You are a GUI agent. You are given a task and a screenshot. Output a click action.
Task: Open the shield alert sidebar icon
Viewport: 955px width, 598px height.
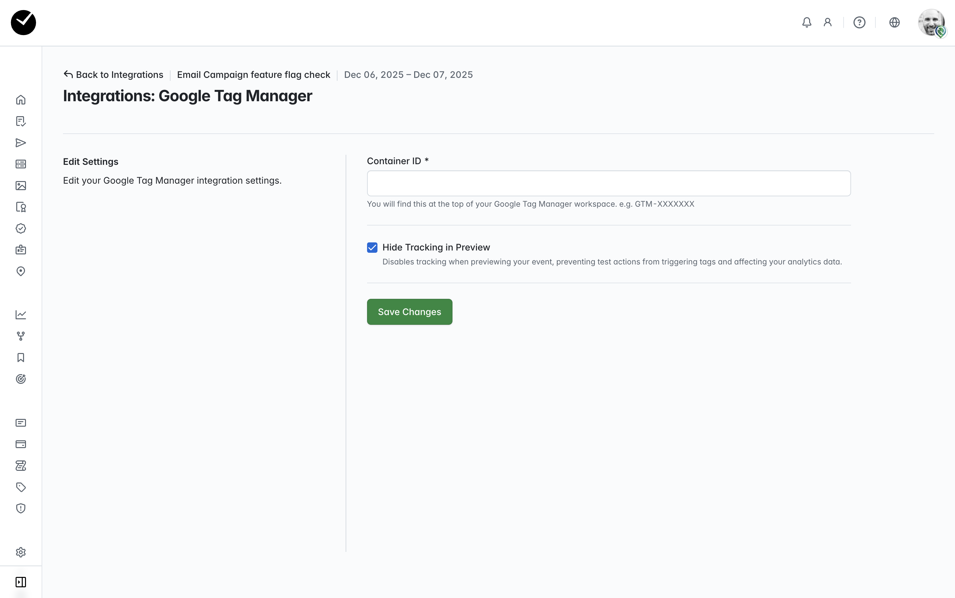tap(20, 508)
